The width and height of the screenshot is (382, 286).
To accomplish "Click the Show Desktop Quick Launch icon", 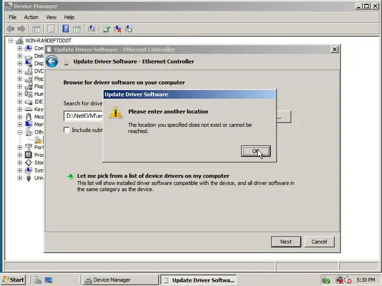I will coord(49,280).
